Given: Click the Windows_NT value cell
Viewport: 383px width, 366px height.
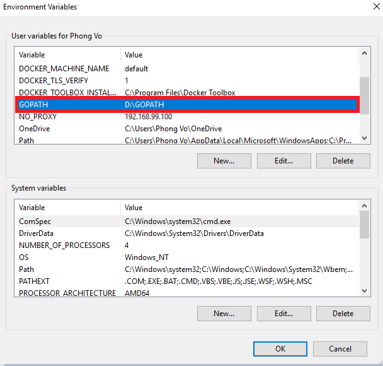Looking at the screenshot, I should pos(147,257).
